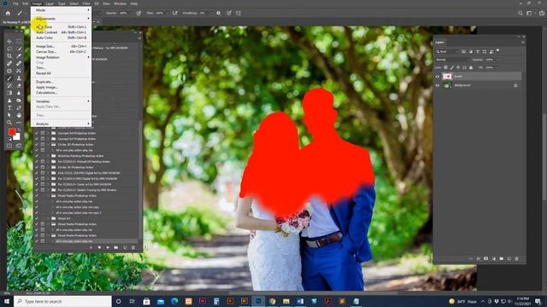
Task: Click Type here to search box
Action: pyautogui.click(x=62, y=301)
